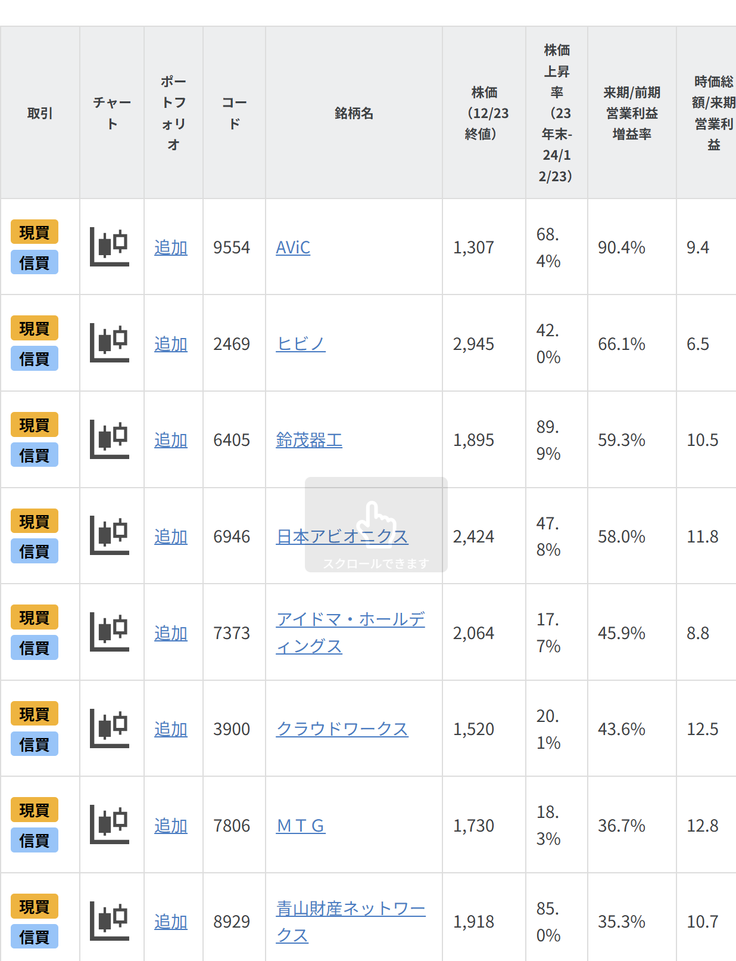Open the chart icon for ＭＴＧ
This screenshot has width=736, height=961.
[x=110, y=825]
